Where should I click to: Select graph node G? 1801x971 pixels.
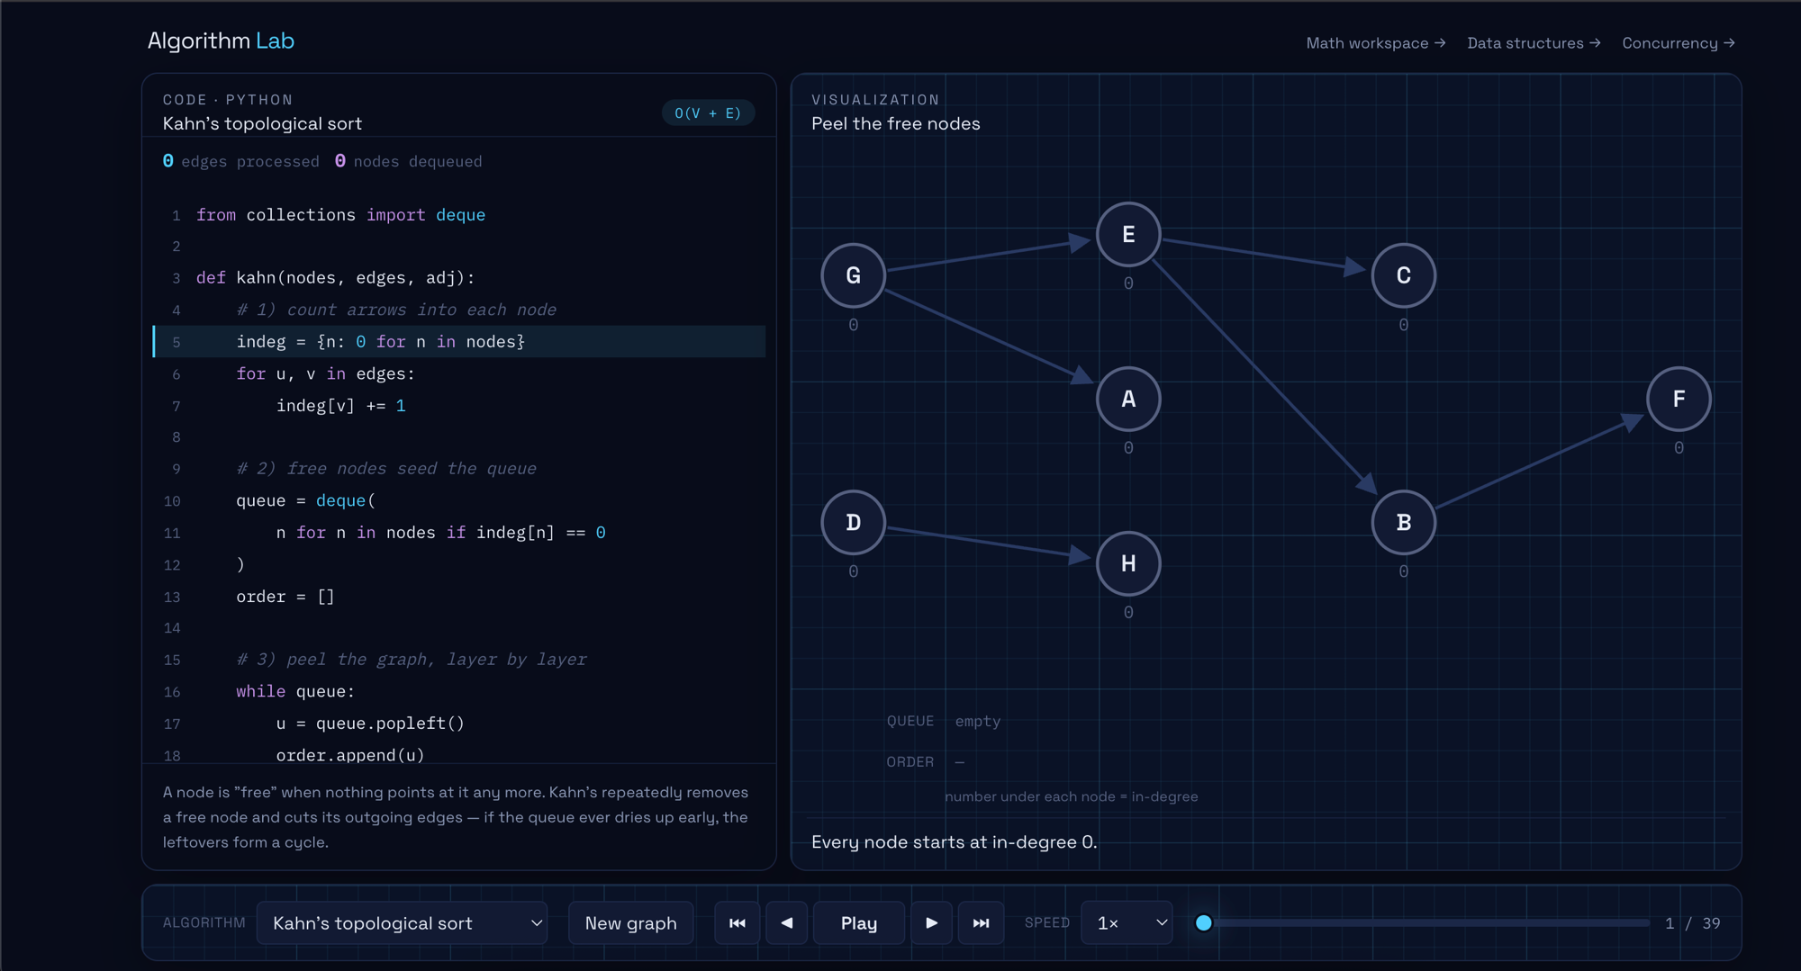pyautogui.click(x=853, y=275)
